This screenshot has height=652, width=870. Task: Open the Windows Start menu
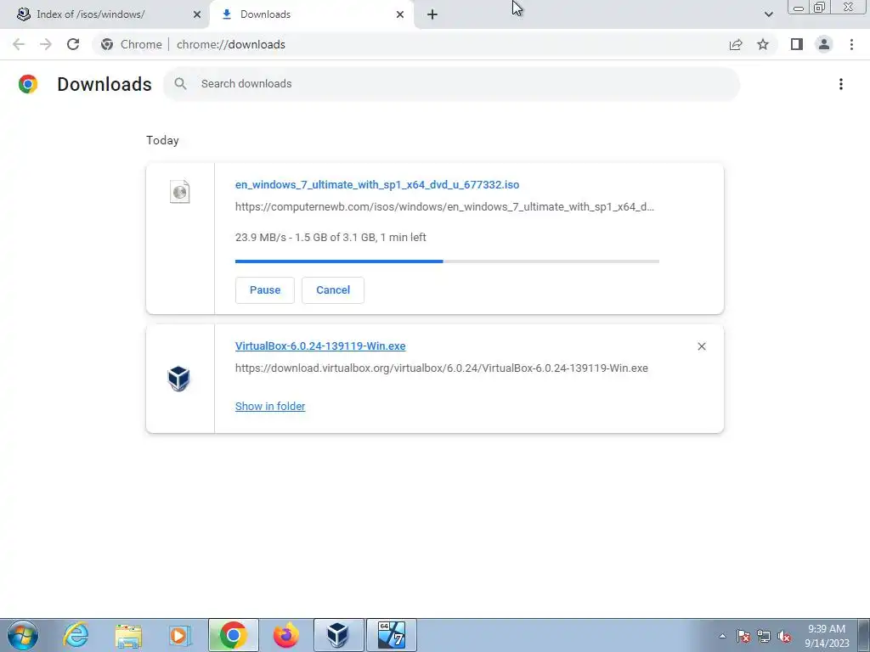pos(23,635)
